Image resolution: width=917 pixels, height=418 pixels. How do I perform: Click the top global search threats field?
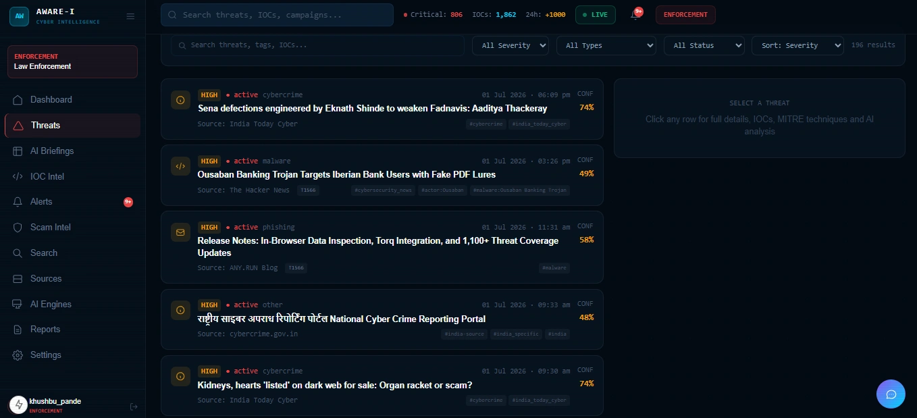point(277,15)
